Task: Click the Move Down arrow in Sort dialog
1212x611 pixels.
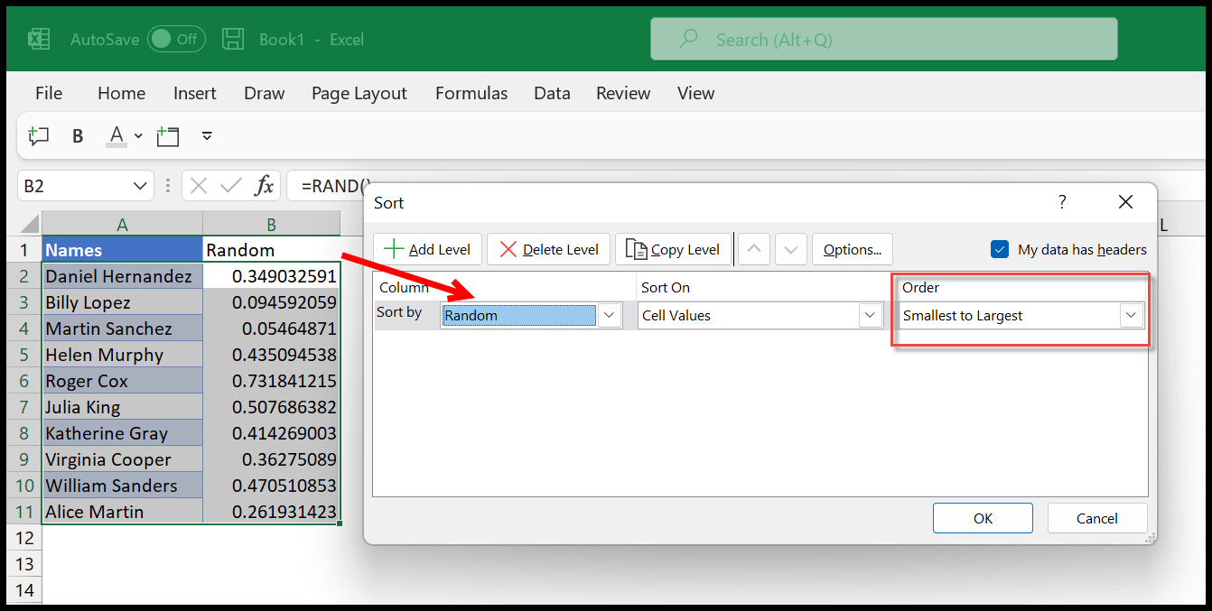Action: [790, 250]
